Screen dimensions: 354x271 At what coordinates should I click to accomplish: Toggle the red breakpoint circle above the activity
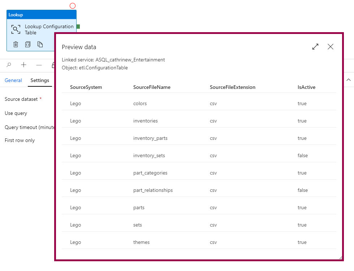[73, 6]
